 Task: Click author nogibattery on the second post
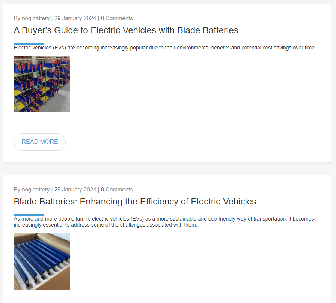[36, 190]
